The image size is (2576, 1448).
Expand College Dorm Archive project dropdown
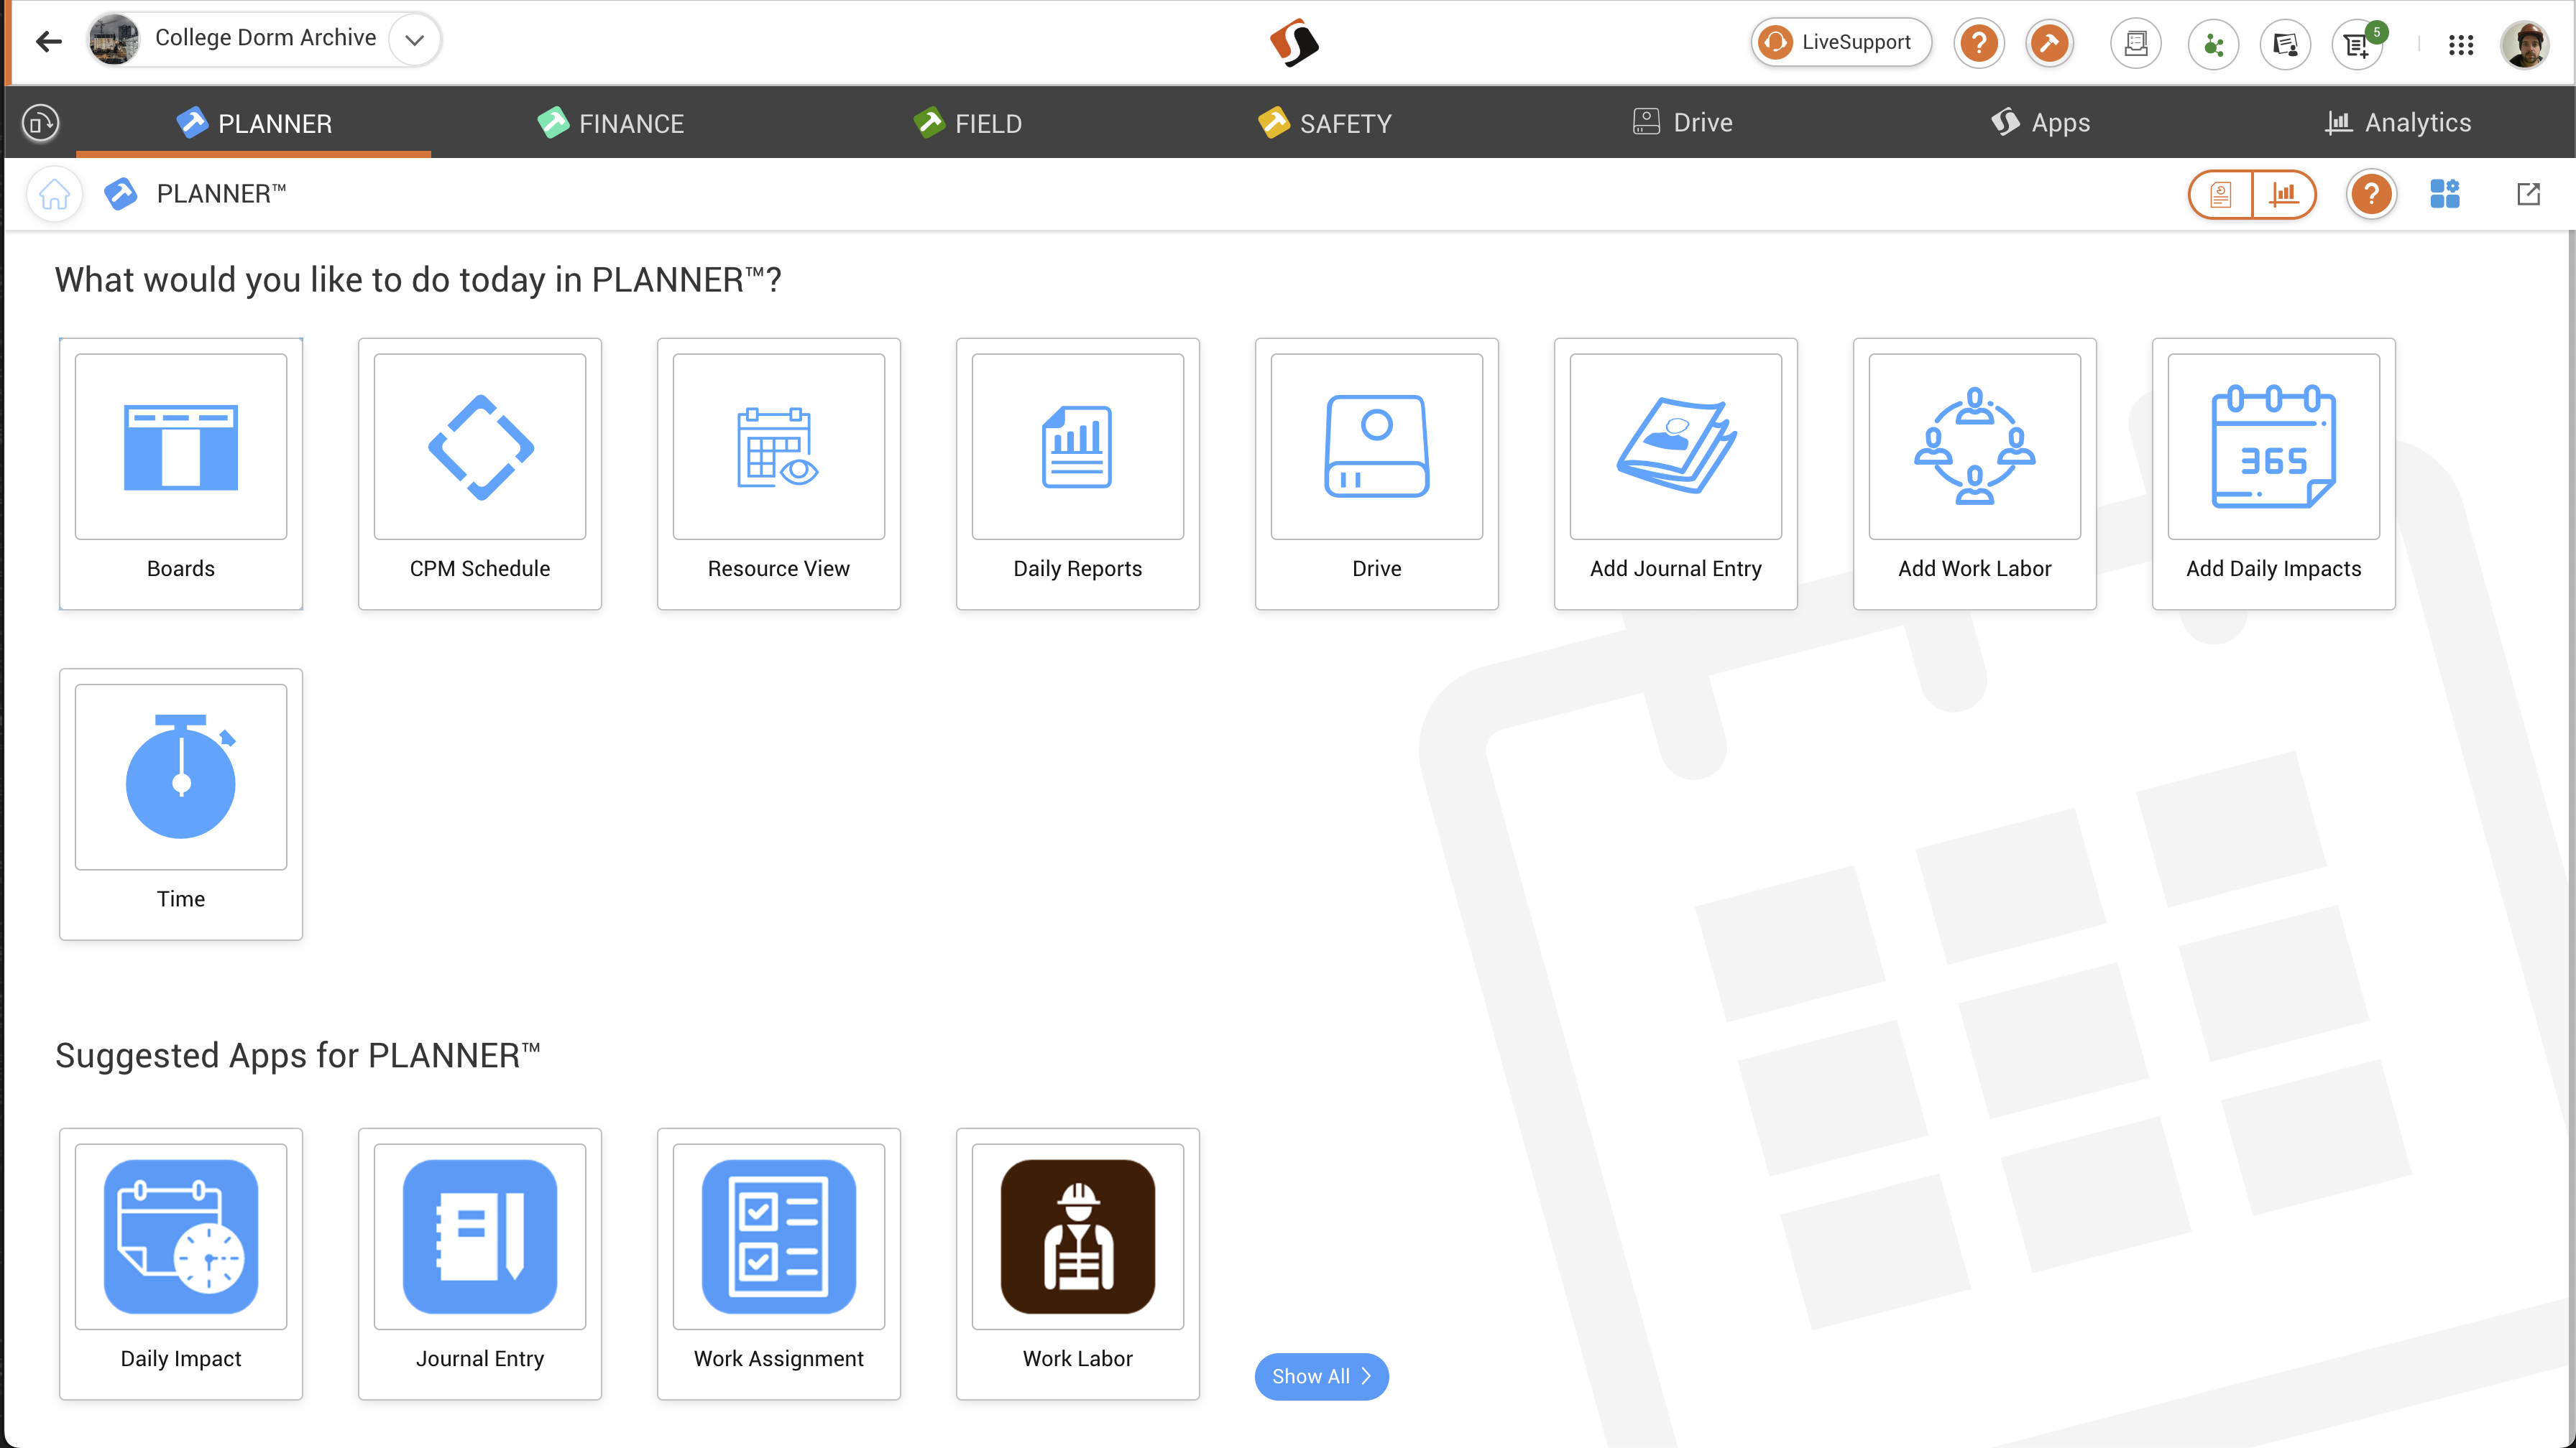point(414,40)
